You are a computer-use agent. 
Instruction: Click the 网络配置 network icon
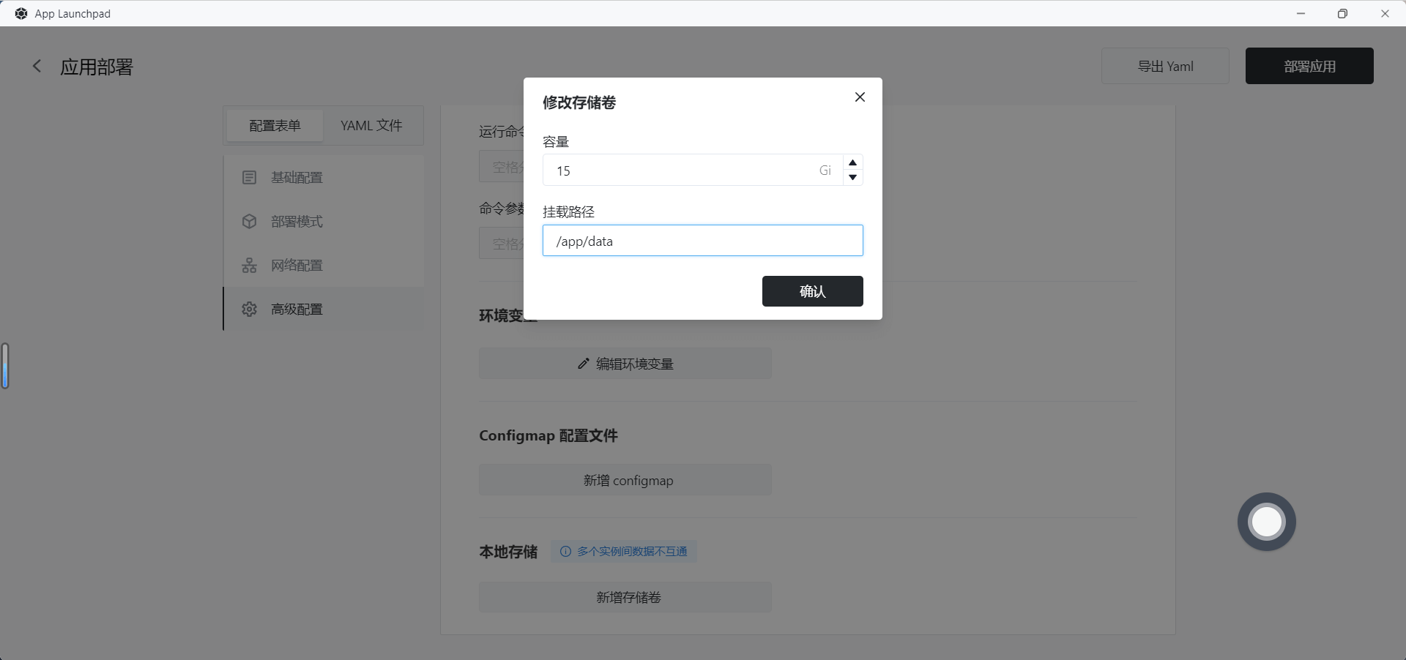(x=249, y=266)
